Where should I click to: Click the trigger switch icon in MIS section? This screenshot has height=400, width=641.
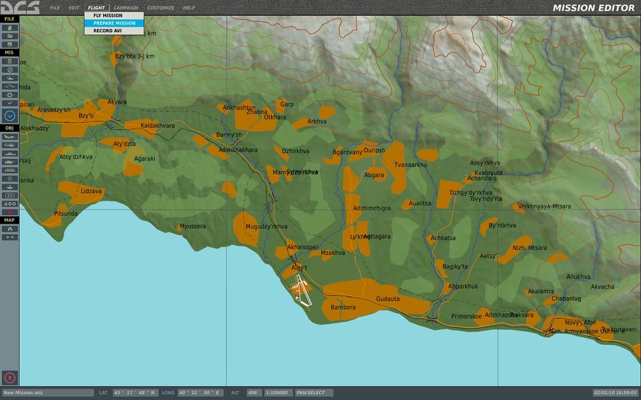pos(10,87)
